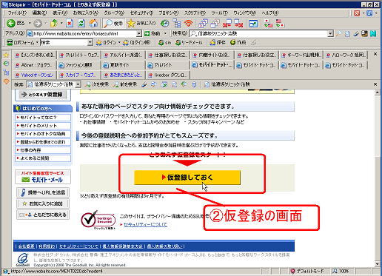Click 100% zoom status bar indicator

pyautogui.click(x=341, y=271)
